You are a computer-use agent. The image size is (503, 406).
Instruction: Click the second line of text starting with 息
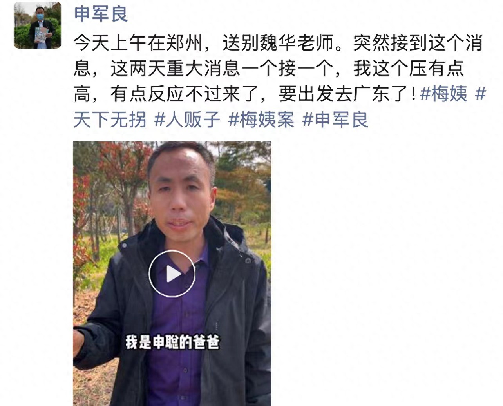[x=269, y=69]
